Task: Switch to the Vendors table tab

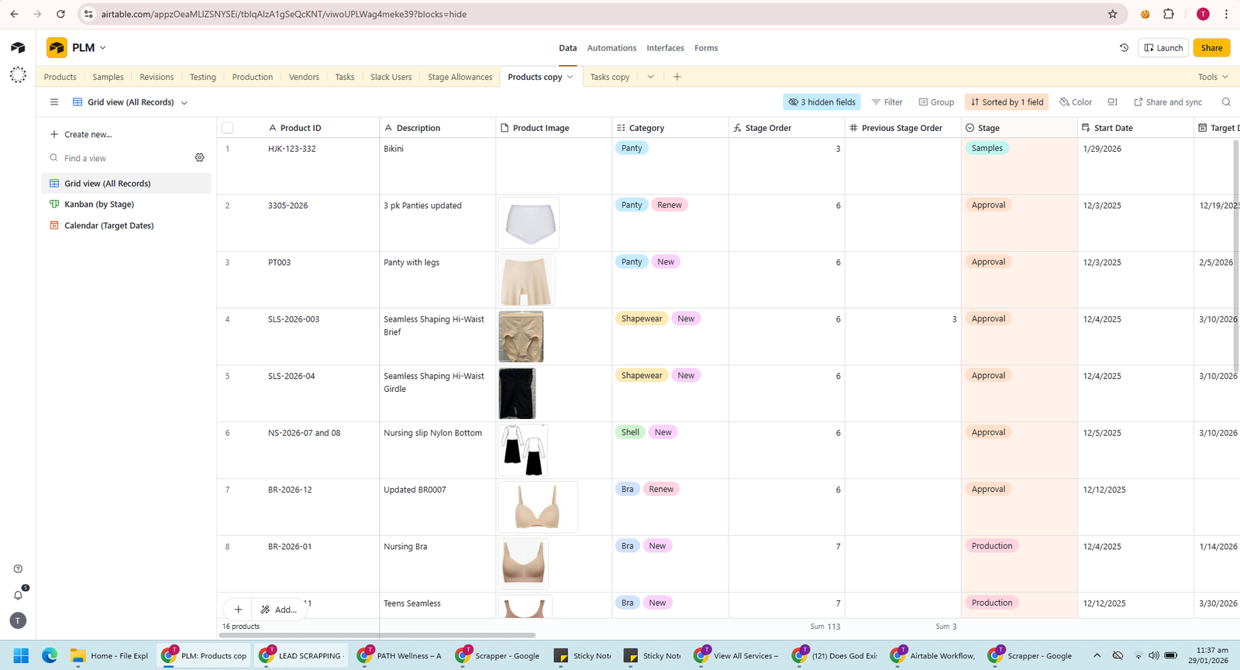Action: [x=304, y=77]
